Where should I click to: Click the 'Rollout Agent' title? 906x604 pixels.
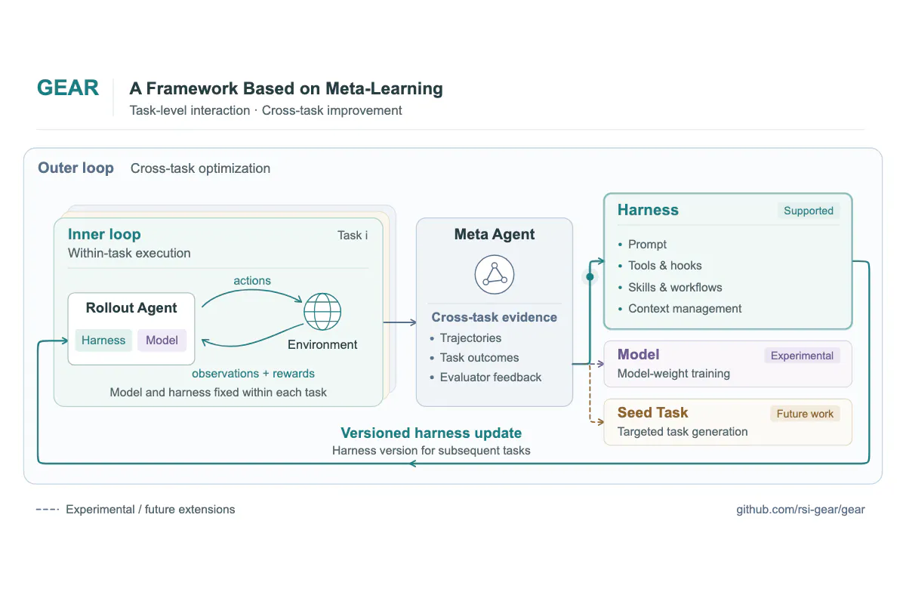[x=131, y=308]
